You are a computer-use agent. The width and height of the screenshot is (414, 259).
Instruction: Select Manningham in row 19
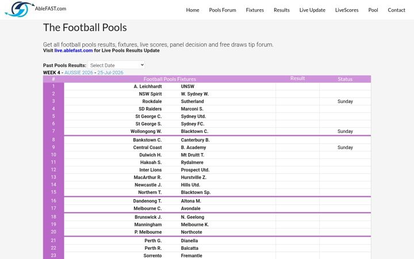pos(148,224)
